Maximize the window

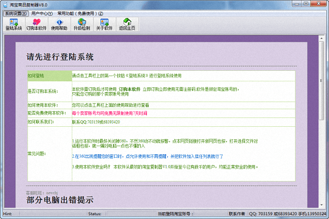pyautogui.click(x=306, y=4)
